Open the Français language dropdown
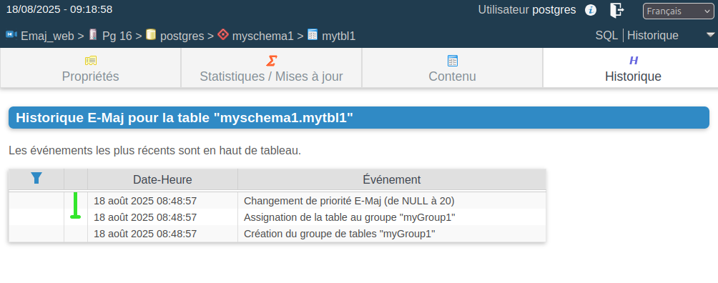Viewport: 718px width, 283px height. (x=678, y=11)
